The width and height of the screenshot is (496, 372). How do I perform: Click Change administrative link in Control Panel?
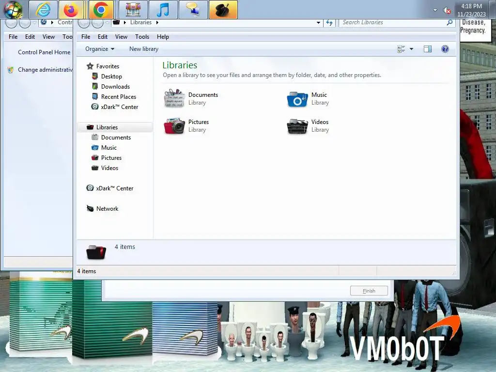tap(45, 70)
